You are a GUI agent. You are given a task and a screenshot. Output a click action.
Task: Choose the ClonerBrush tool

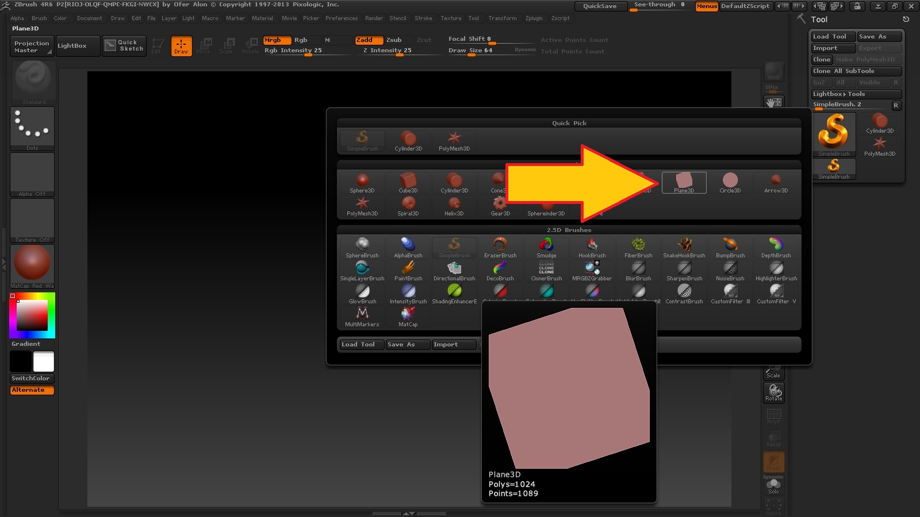pyautogui.click(x=546, y=271)
